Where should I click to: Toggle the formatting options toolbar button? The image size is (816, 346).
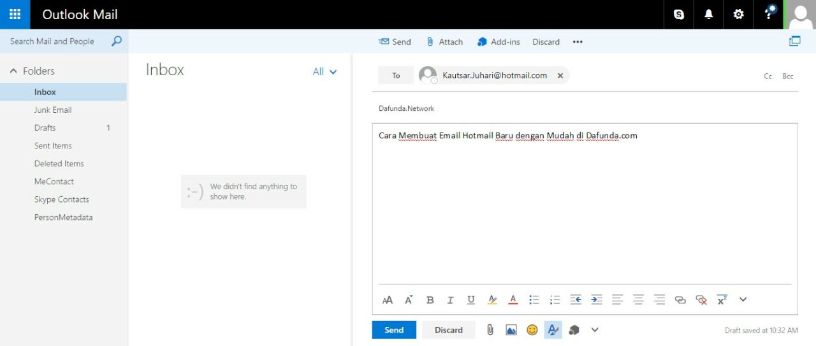(553, 330)
